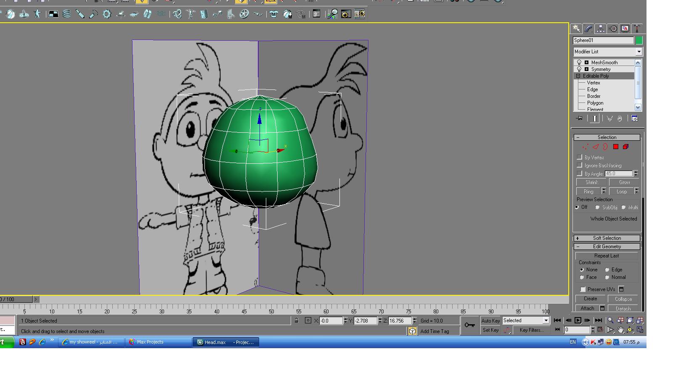Click the Grow selection button
The image size is (673, 378).
[x=624, y=182]
